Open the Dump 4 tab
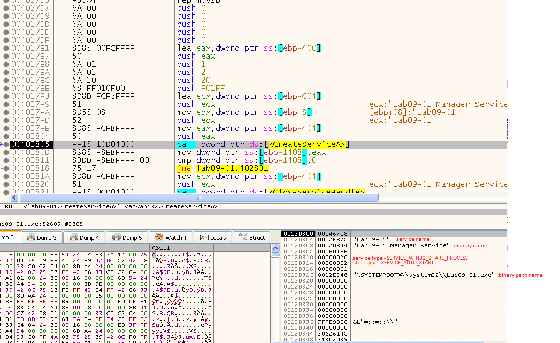560x343 pixels. [86, 238]
